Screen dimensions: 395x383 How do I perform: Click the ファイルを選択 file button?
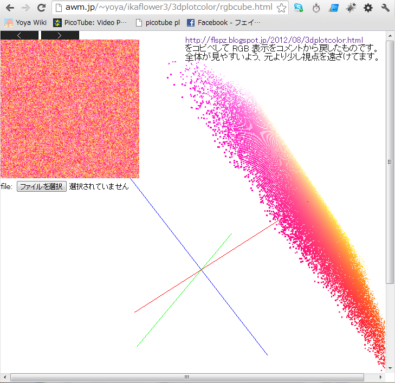42,186
